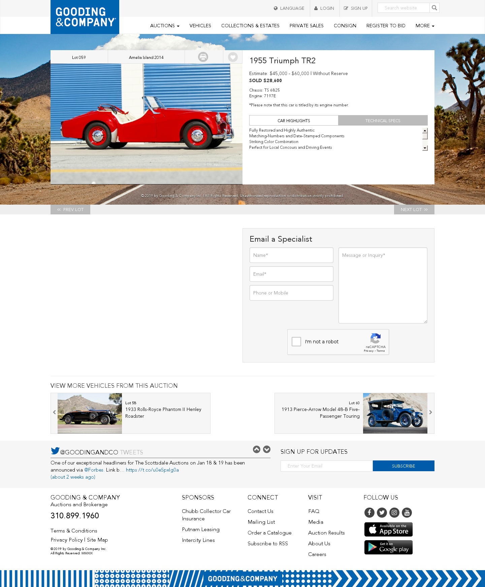Click the search magnifier icon
Screen dimensions: 485x587
click(x=434, y=8)
